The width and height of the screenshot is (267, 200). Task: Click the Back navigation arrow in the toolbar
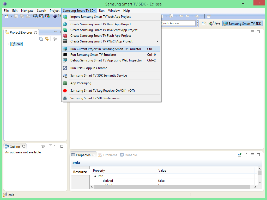187,16
